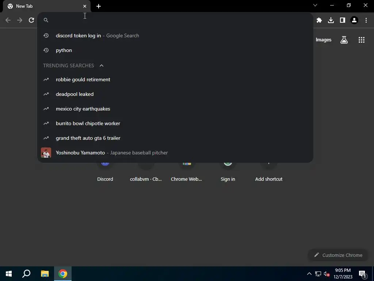Image resolution: width=374 pixels, height=281 pixels.
Task: Show hidden system tray icons
Action: 309,274
